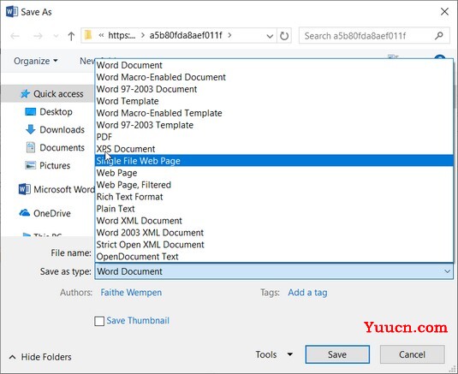458x374 pixels.
Task: Select Microsoft Word in the navigation pane
Action: point(64,189)
